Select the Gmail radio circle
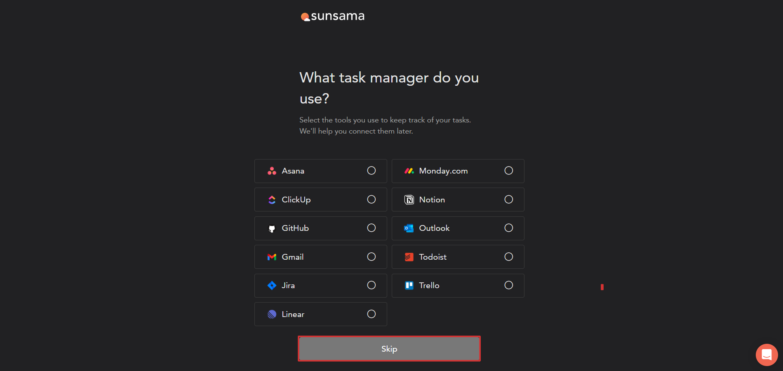 click(372, 257)
